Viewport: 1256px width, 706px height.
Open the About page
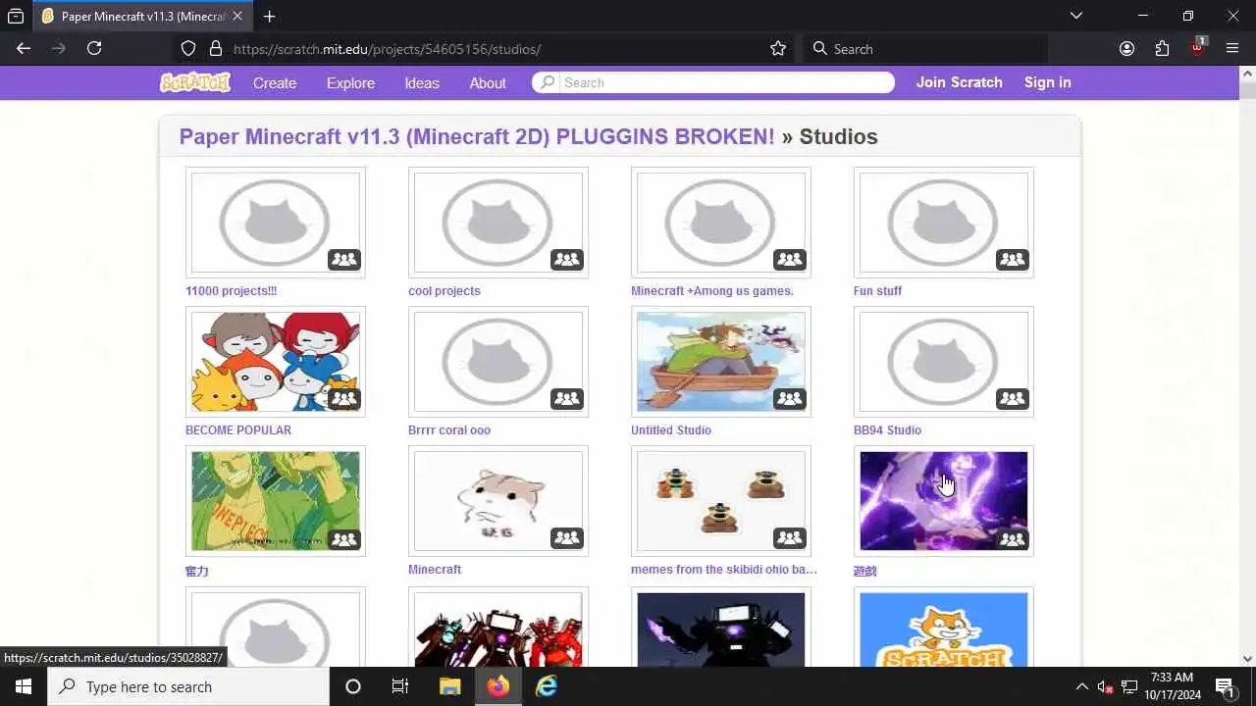pos(488,83)
